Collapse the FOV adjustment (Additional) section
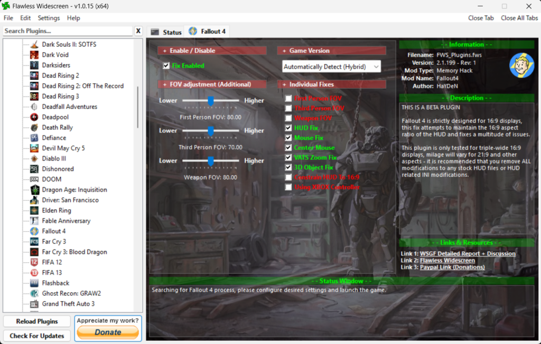 click(212, 84)
